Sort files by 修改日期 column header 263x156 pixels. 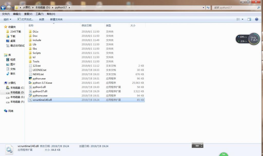86,26
